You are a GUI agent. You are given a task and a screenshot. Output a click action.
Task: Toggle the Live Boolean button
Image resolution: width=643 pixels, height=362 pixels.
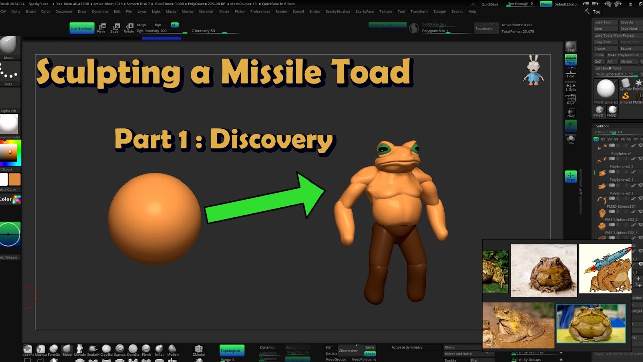click(x=82, y=28)
